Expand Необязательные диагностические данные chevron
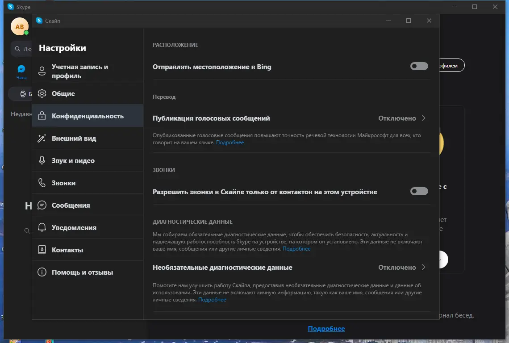This screenshot has height=343, width=509. click(x=424, y=268)
